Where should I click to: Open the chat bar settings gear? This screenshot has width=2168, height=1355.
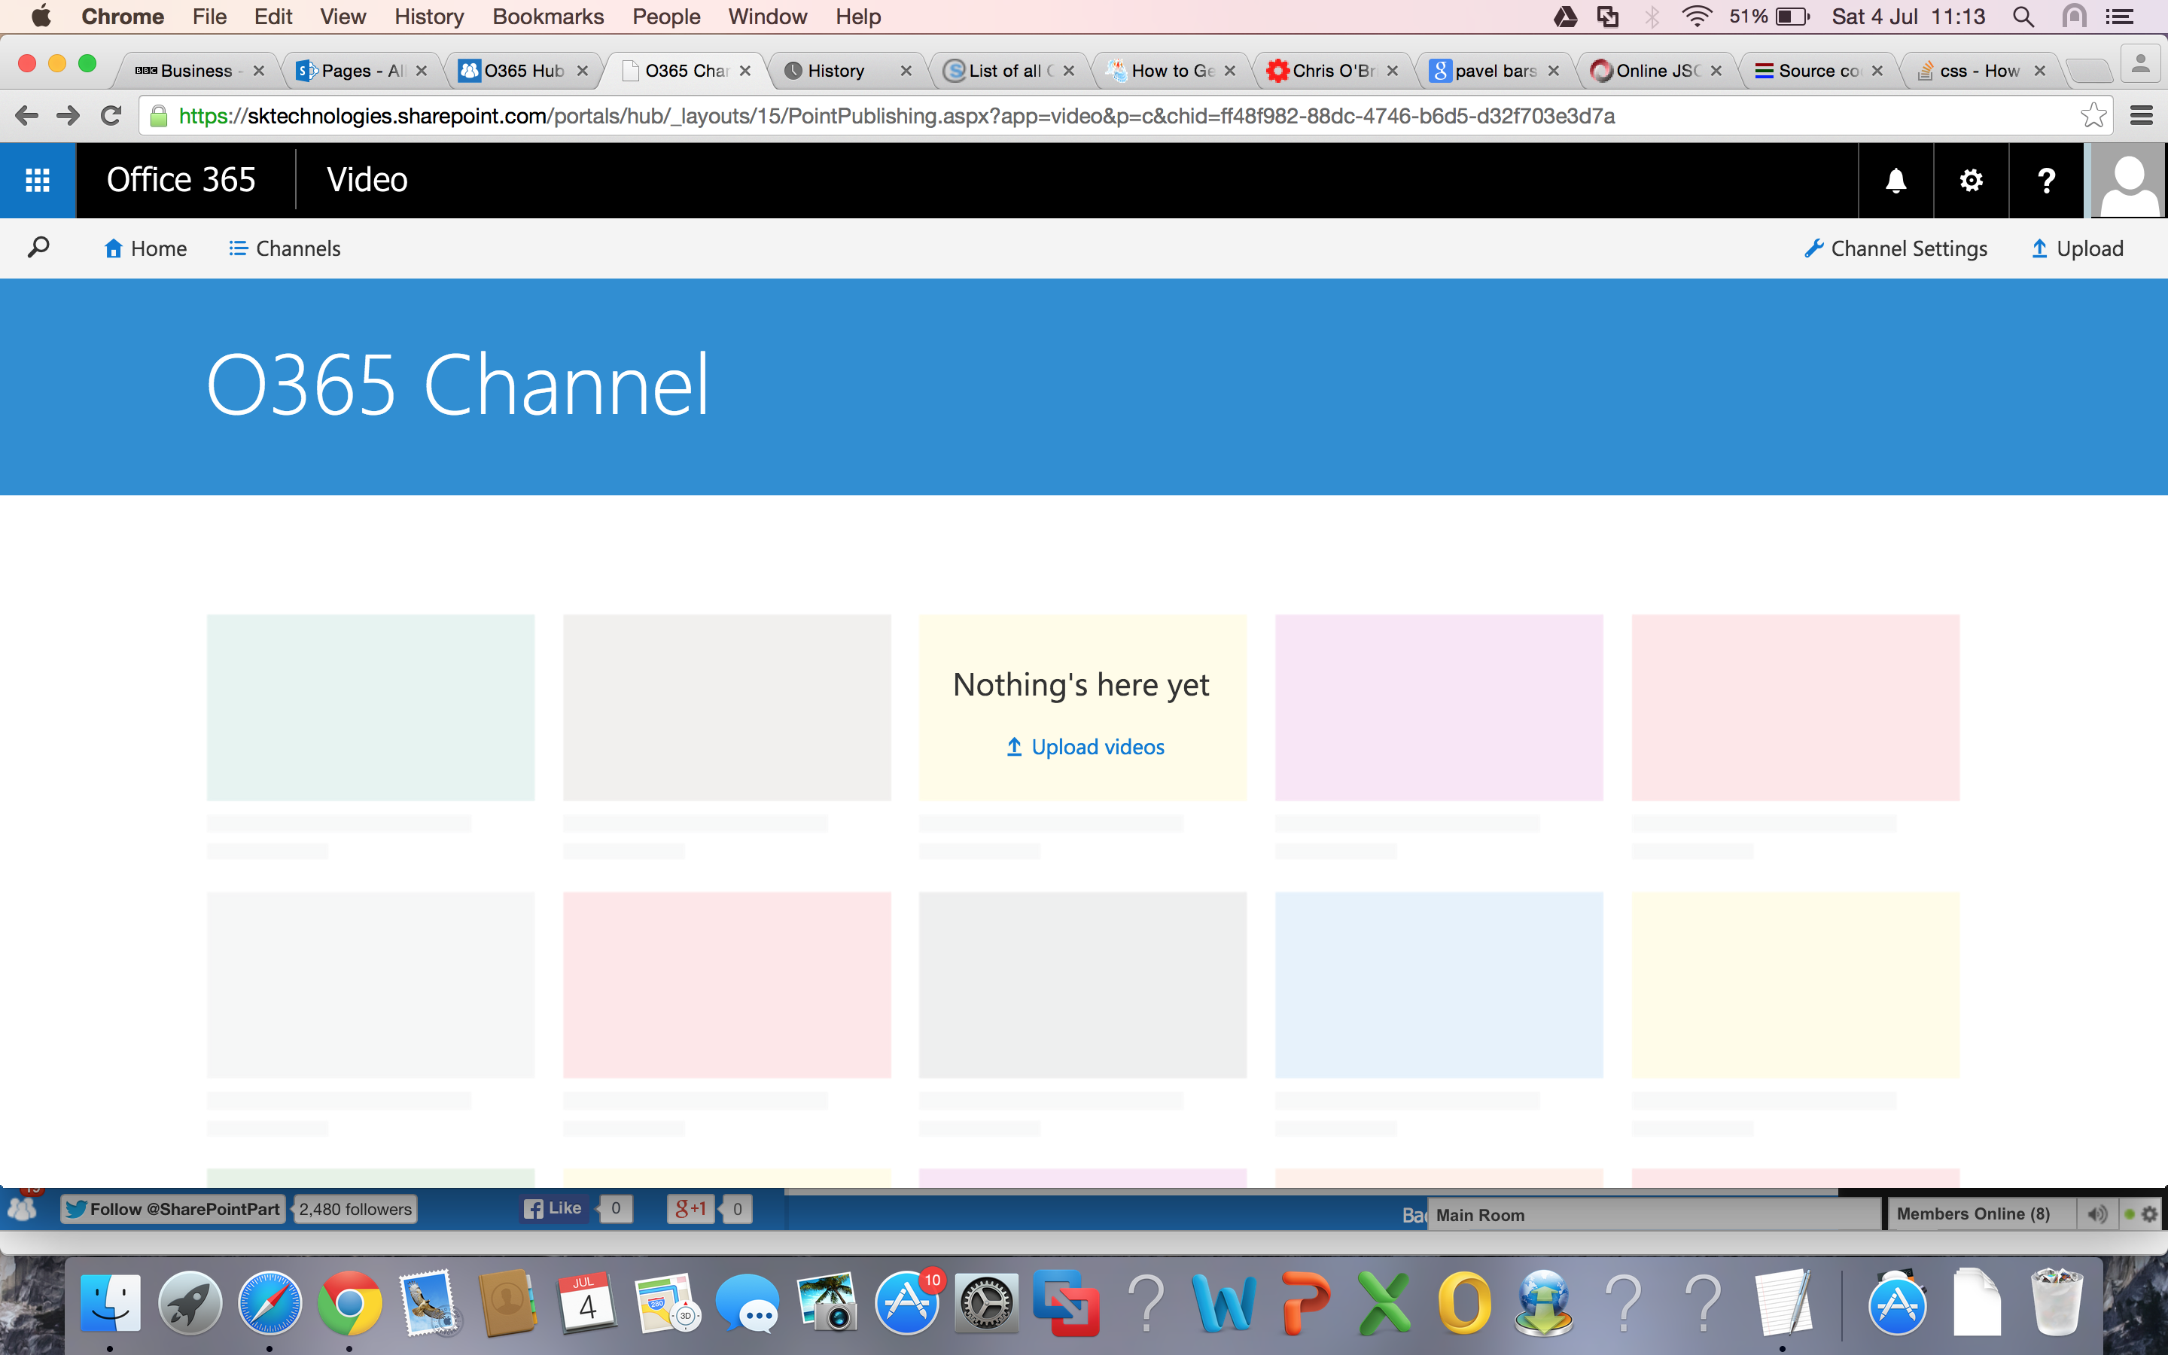[x=2150, y=1214]
